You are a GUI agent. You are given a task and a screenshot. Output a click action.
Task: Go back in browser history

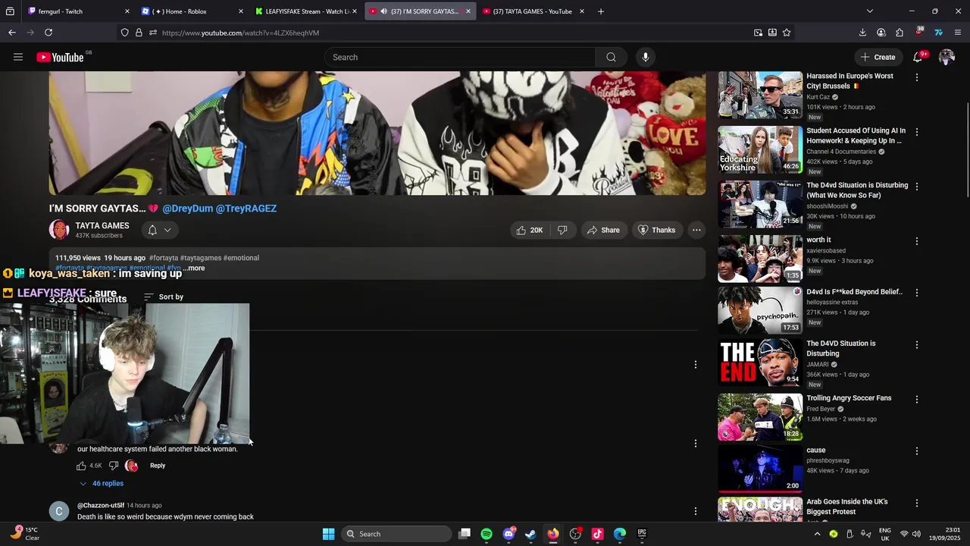coord(12,33)
